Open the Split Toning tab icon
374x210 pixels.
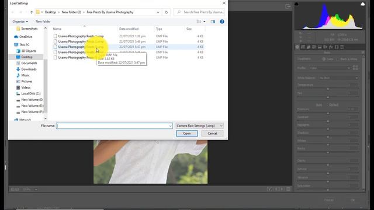click(320, 47)
